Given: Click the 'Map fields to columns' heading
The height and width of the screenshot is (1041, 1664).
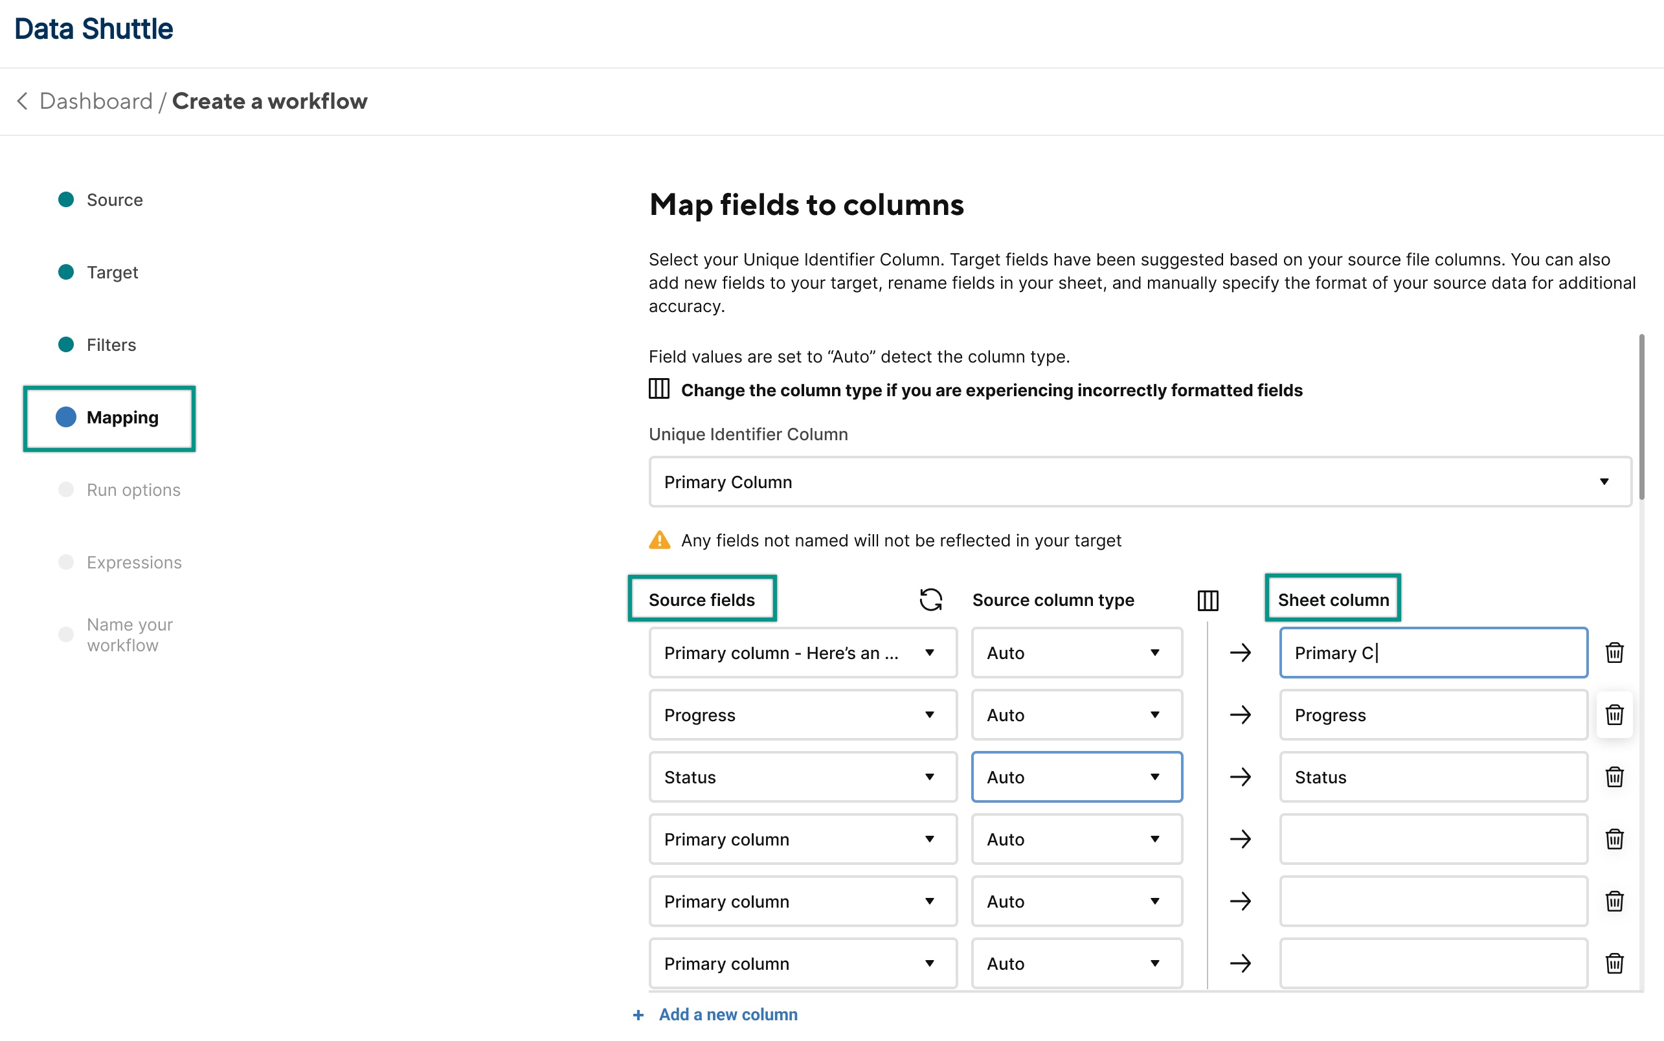Looking at the screenshot, I should click(x=806, y=205).
